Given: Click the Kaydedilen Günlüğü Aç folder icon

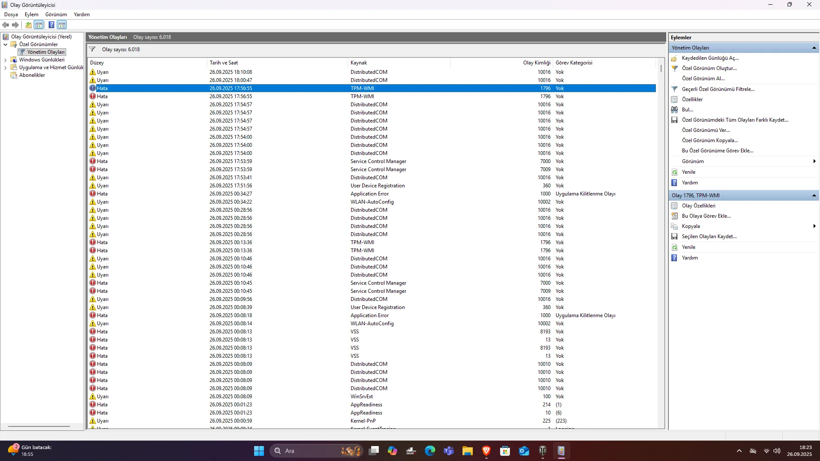Looking at the screenshot, I should (x=674, y=58).
